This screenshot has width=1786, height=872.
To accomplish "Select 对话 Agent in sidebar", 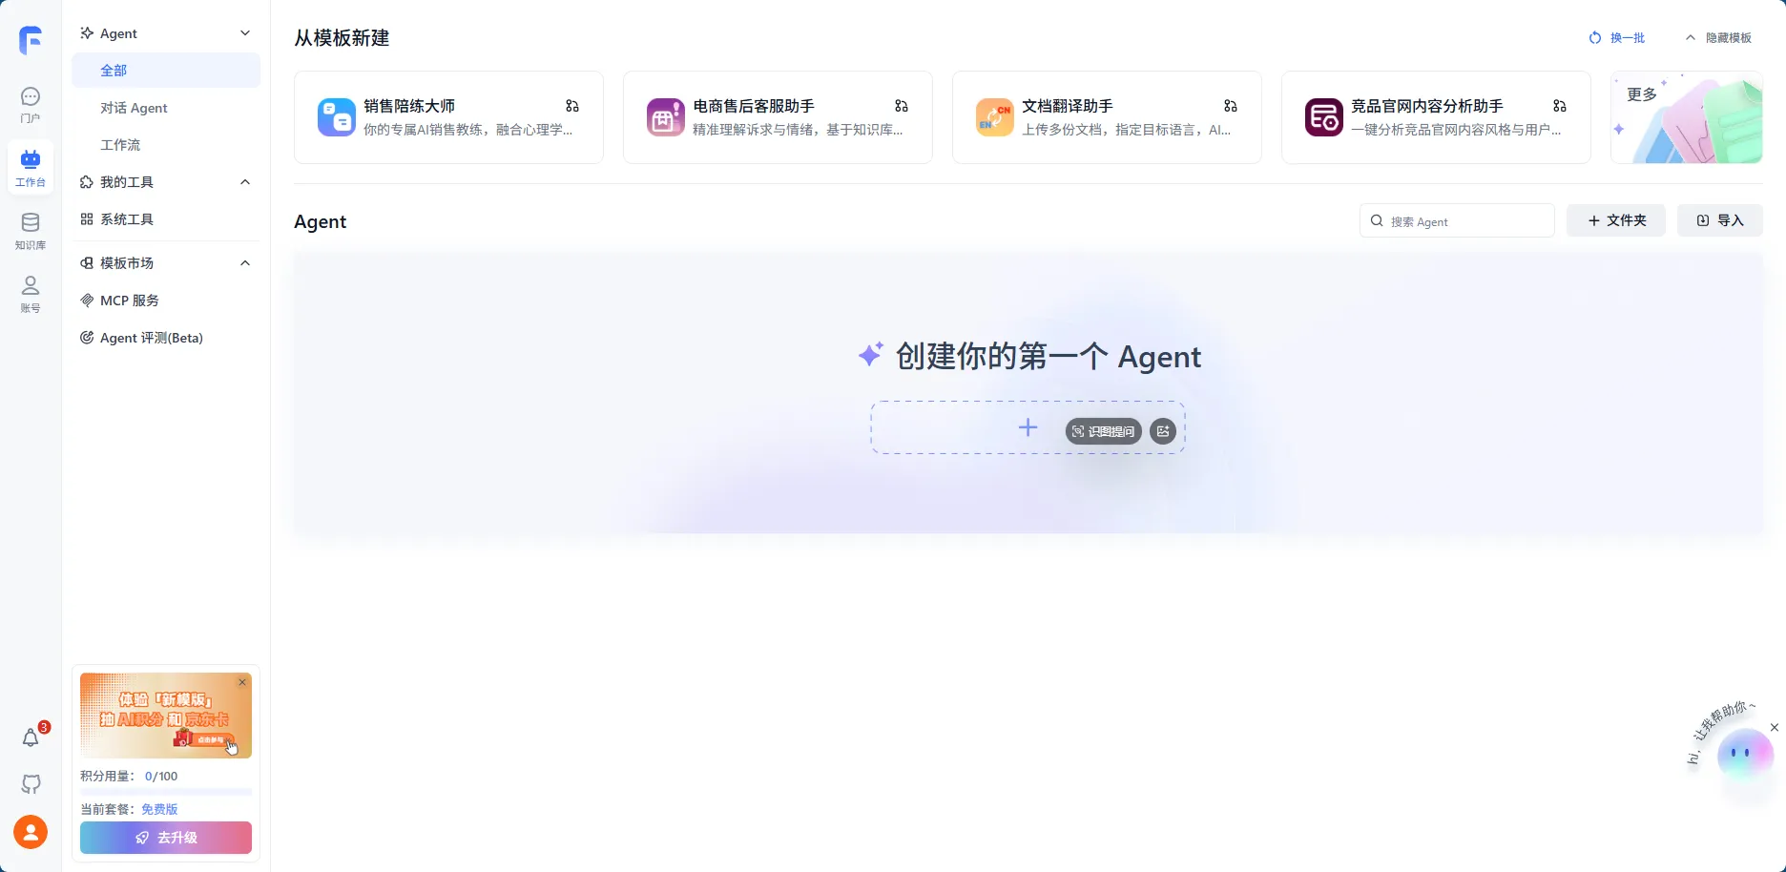I will click(x=134, y=108).
